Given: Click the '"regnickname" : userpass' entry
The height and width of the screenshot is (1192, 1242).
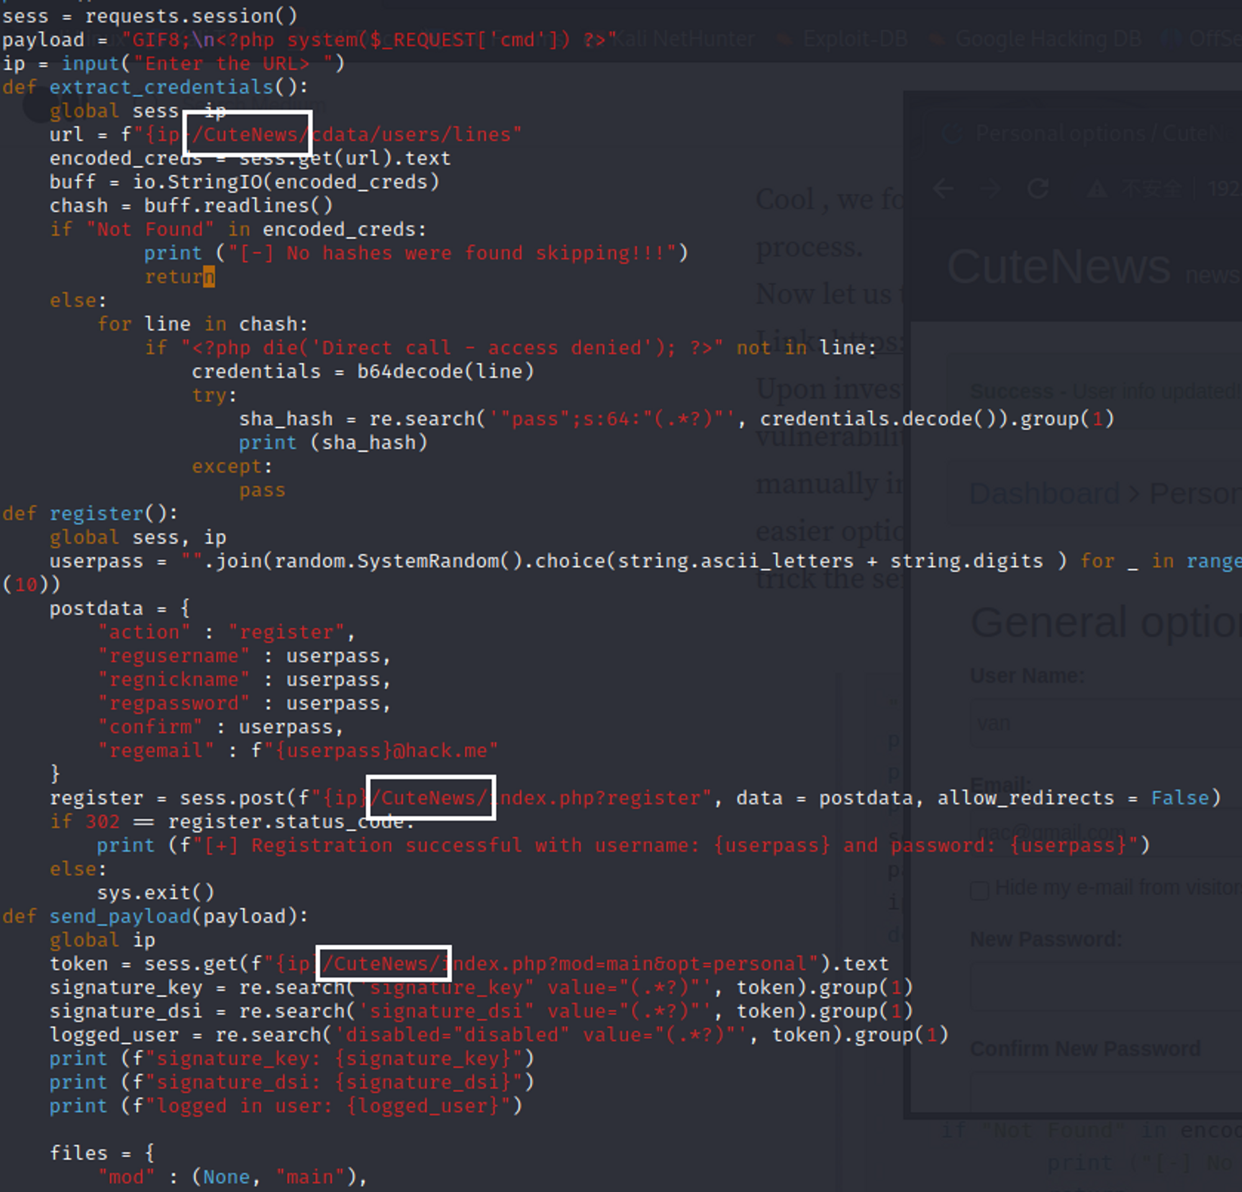Looking at the screenshot, I should tap(244, 680).
